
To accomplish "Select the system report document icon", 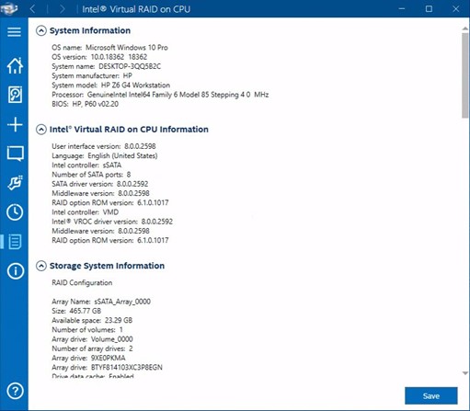I will [15, 242].
